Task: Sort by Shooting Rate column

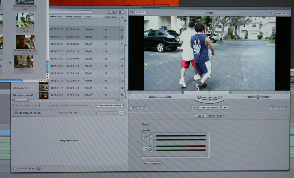Action: (111, 17)
